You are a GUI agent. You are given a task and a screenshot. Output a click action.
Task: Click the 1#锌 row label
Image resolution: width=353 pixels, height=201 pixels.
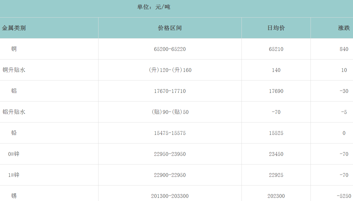[x=14, y=175]
